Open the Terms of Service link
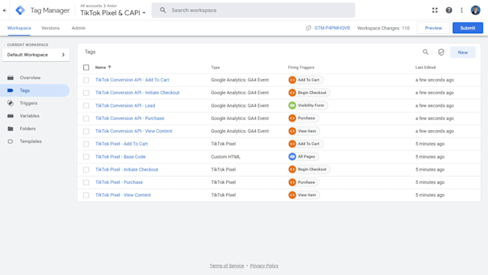Image resolution: width=488 pixels, height=275 pixels. click(227, 266)
